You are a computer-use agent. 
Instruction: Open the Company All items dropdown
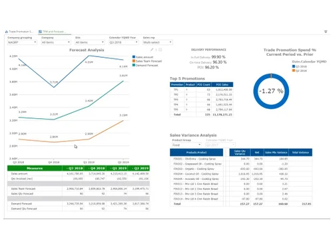point(56,42)
